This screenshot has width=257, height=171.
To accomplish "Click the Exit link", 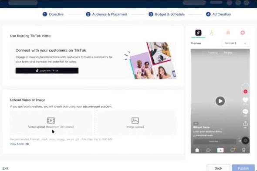I will tap(5, 168).
